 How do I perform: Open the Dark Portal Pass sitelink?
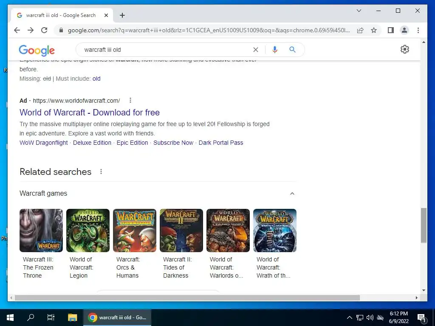[221, 143]
